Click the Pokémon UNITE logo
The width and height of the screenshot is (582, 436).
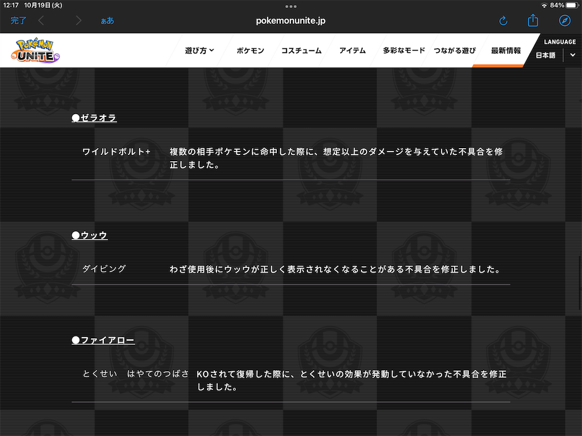(35, 50)
